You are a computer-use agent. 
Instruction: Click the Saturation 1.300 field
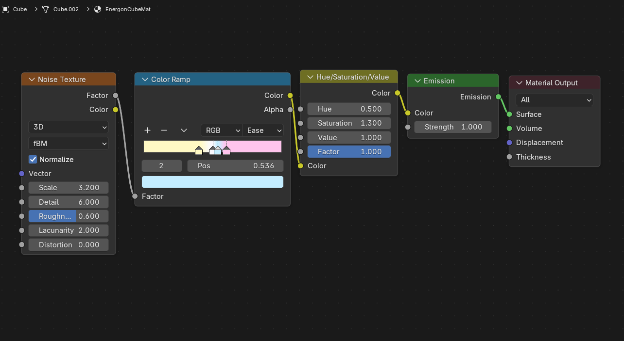coord(349,123)
